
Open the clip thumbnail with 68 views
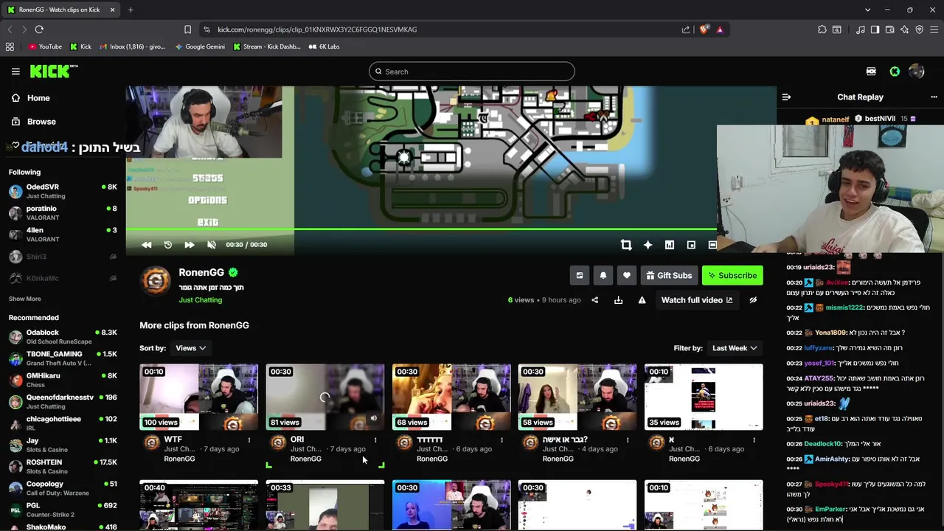tap(451, 397)
